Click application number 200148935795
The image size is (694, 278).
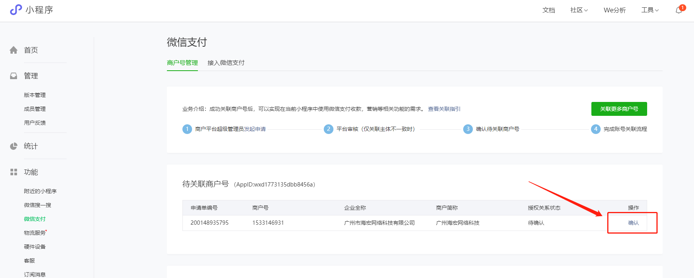[x=210, y=223]
